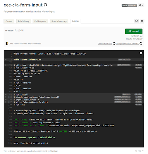Open the Build History tab
This screenshot has height=154, width=148.
click(x=24, y=21)
